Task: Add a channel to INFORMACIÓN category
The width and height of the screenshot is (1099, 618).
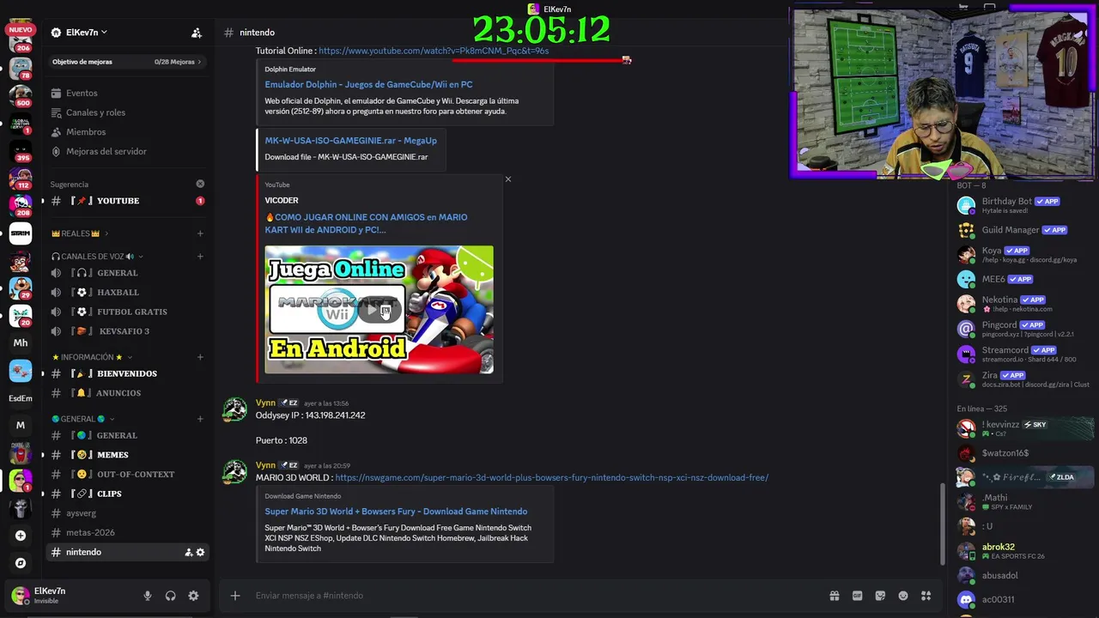Action: 200,357
